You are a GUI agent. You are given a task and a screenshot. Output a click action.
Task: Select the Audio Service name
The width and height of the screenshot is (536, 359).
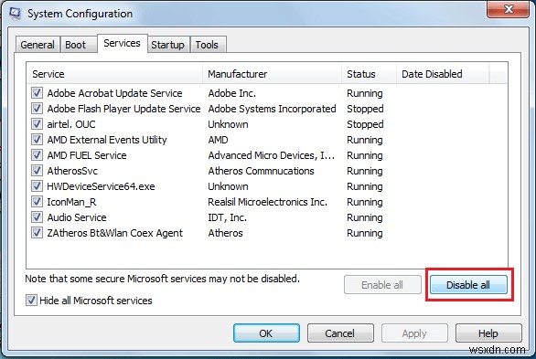coord(77,217)
